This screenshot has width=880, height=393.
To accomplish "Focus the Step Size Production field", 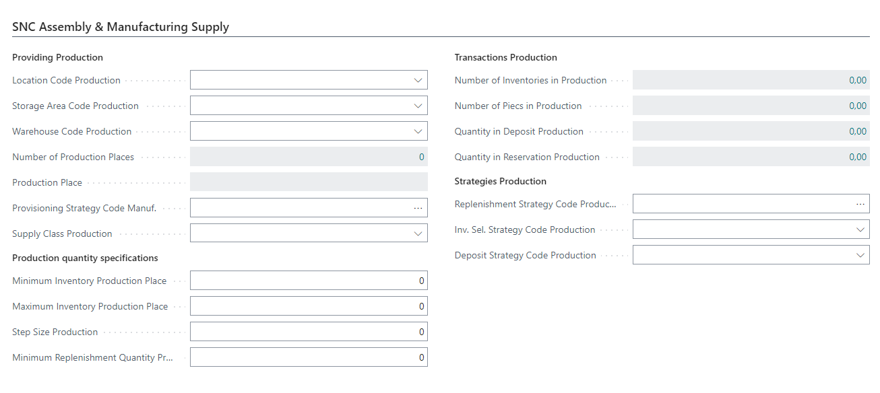I will point(308,332).
